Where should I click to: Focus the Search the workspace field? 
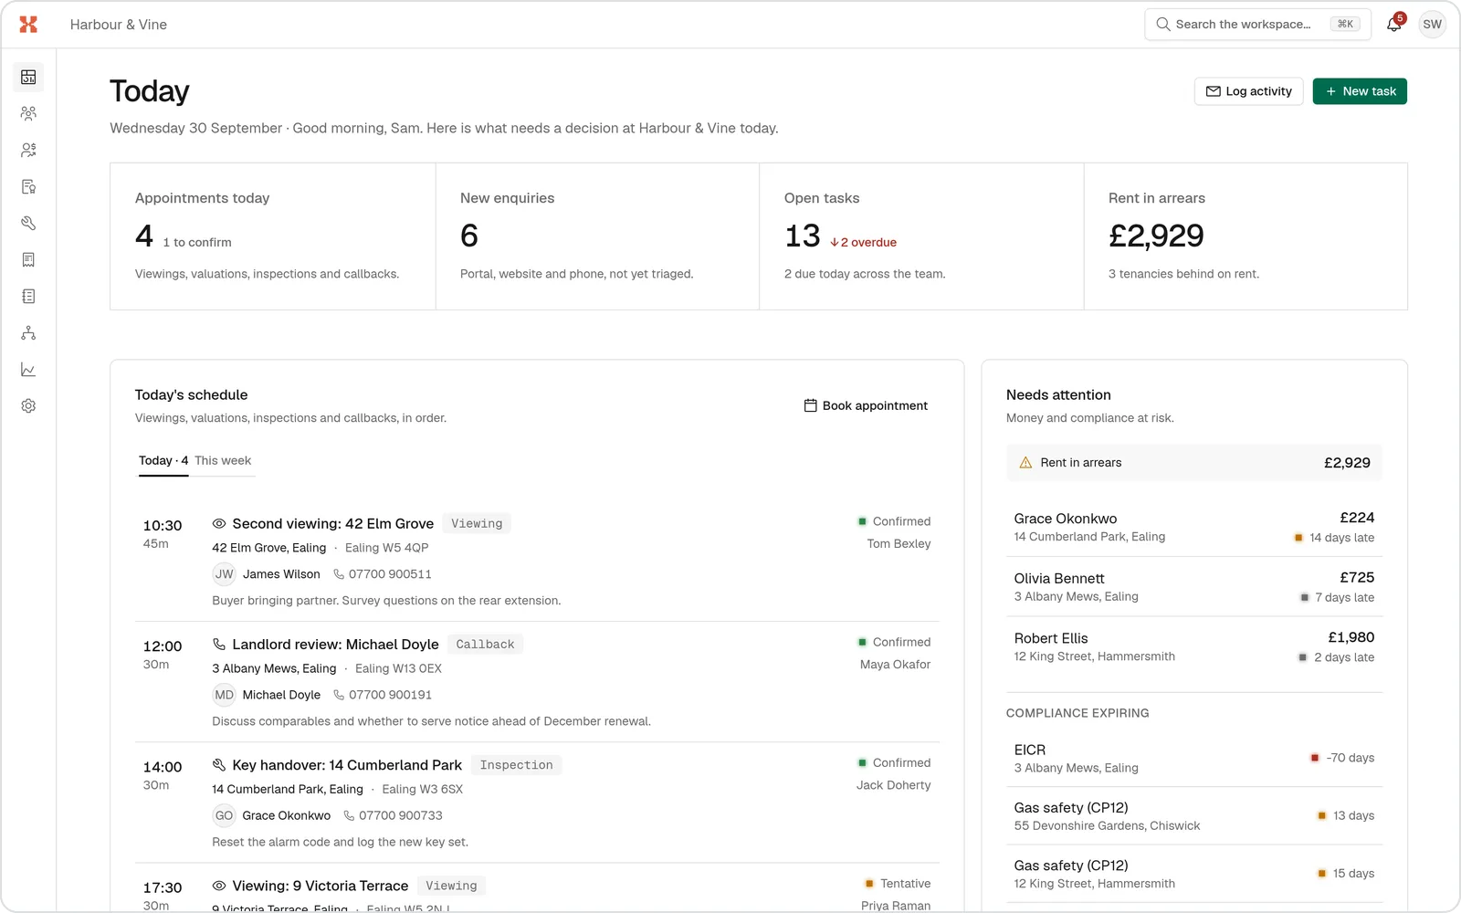(1257, 25)
